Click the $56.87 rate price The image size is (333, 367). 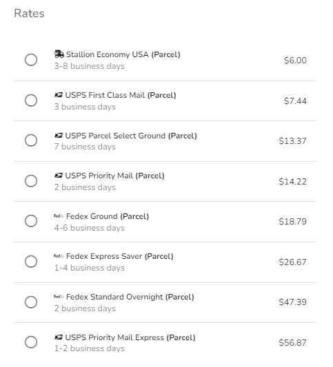(292, 343)
